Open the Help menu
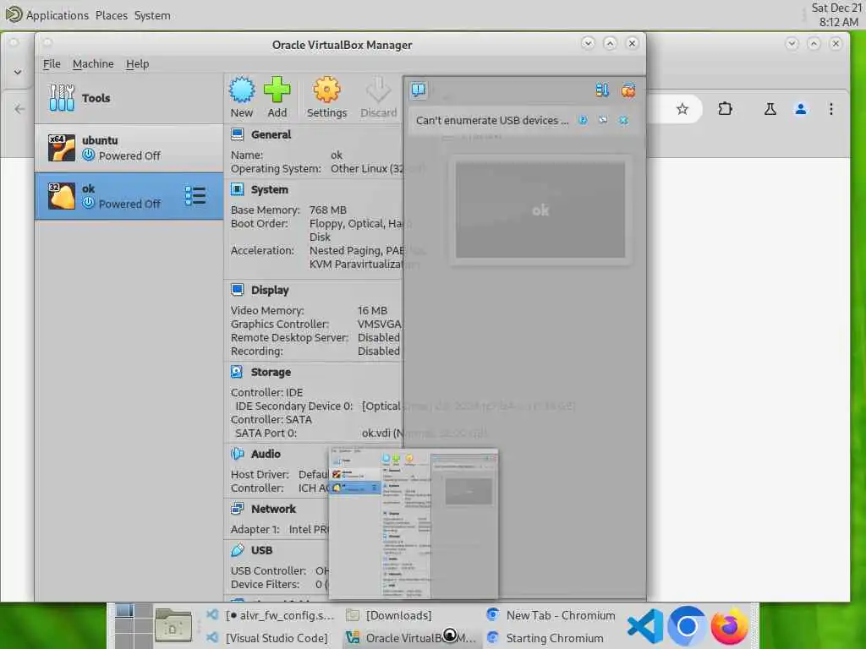This screenshot has height=649, width=866. [x=137, y=63]
